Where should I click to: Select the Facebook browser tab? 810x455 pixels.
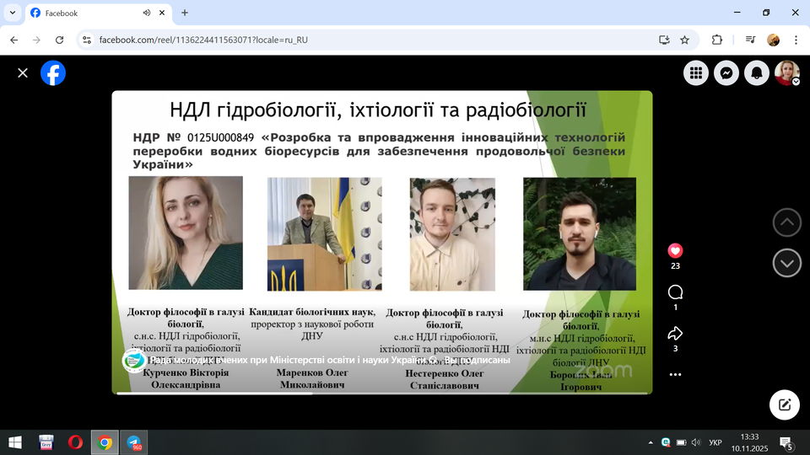(84, 13)
